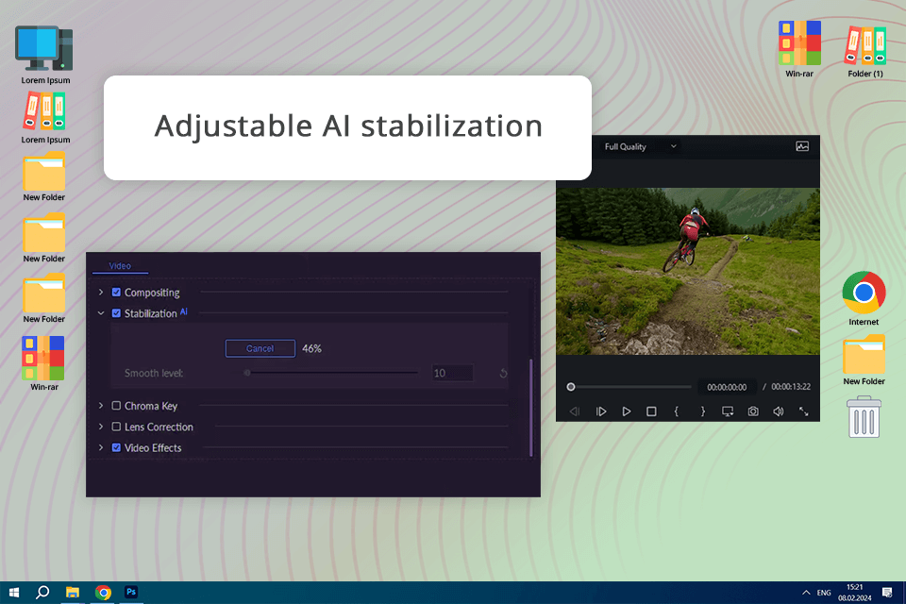Click the mark out bracket icon
906x604 pixels.
click(702, 411)
